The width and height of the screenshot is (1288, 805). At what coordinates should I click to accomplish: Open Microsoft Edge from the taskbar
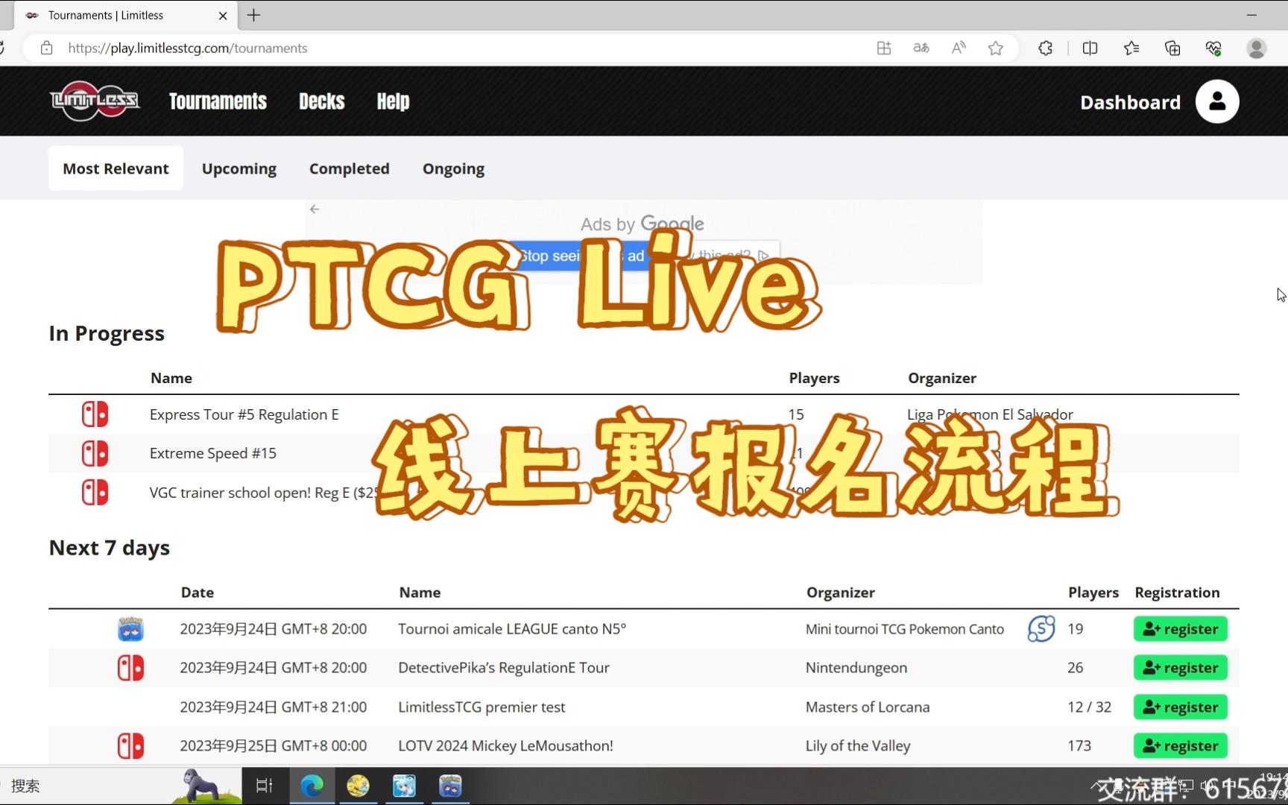pos(312,786)
